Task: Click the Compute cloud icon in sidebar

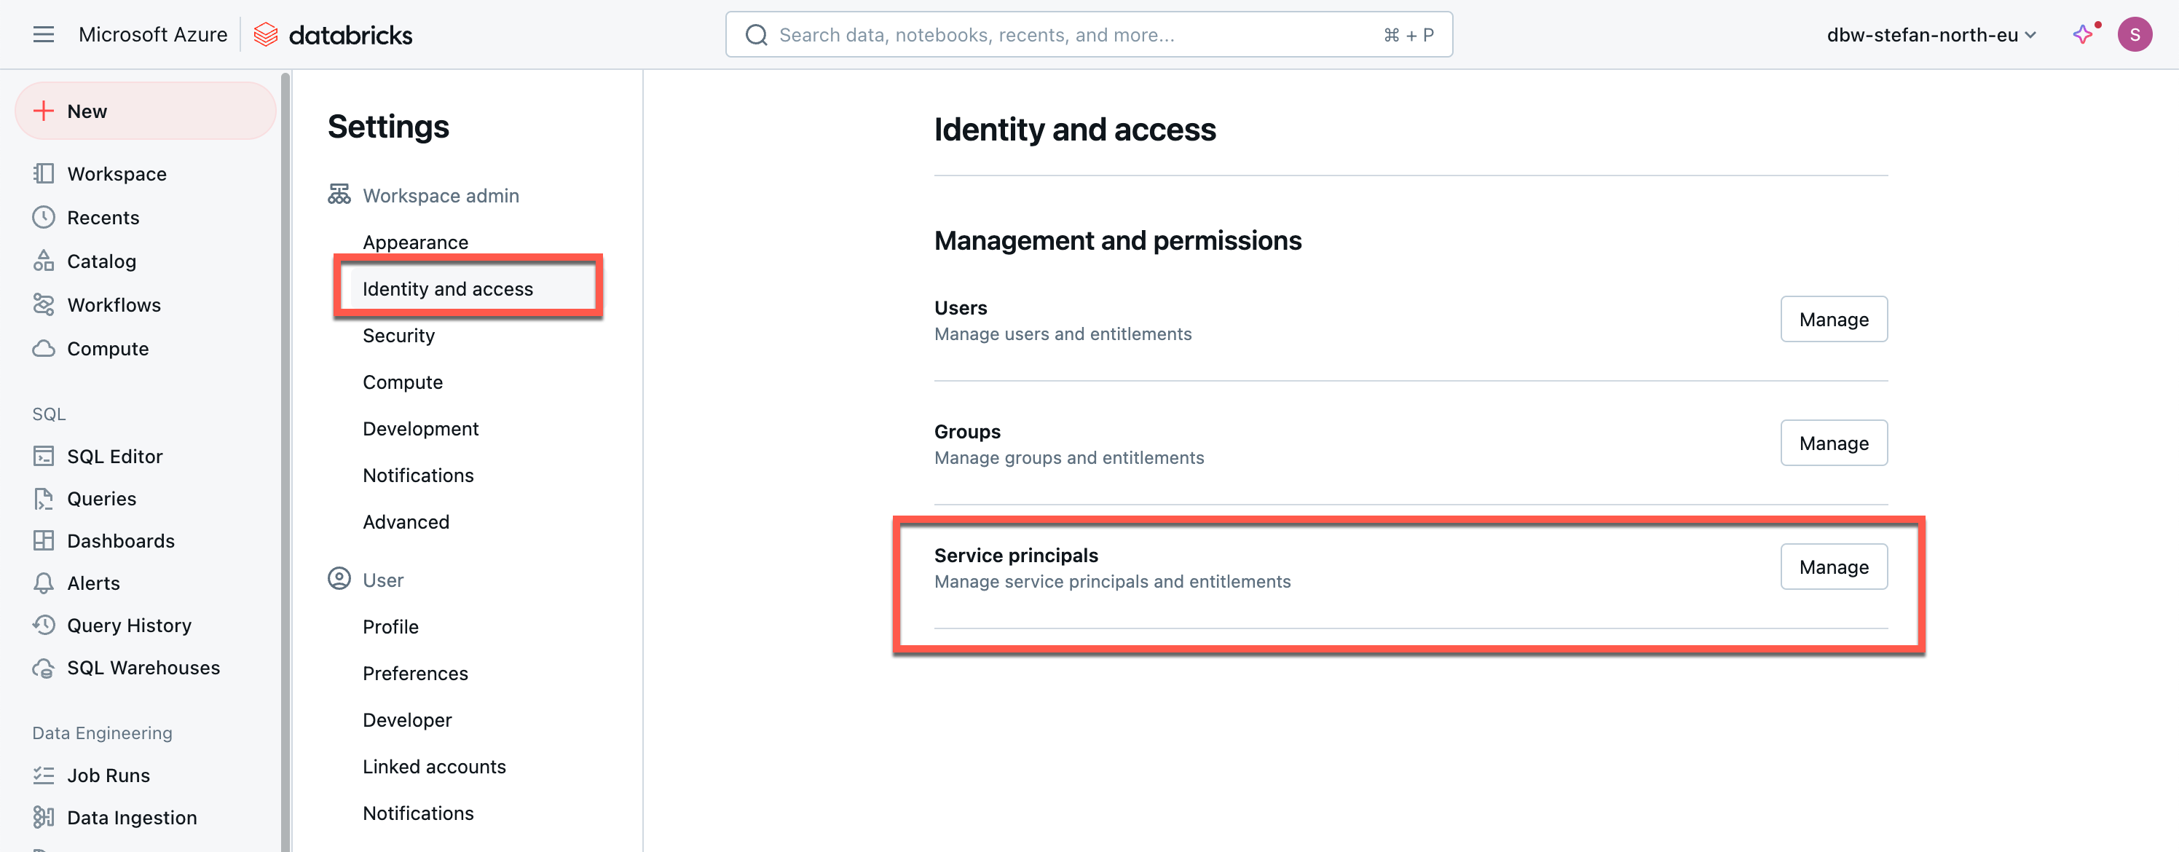Action: [x=43, y=349]
